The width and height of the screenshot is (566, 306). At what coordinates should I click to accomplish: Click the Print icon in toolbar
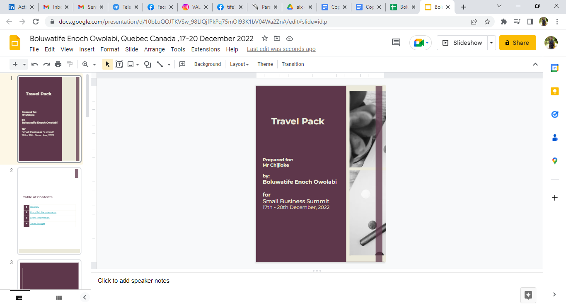tap(58, 64)
